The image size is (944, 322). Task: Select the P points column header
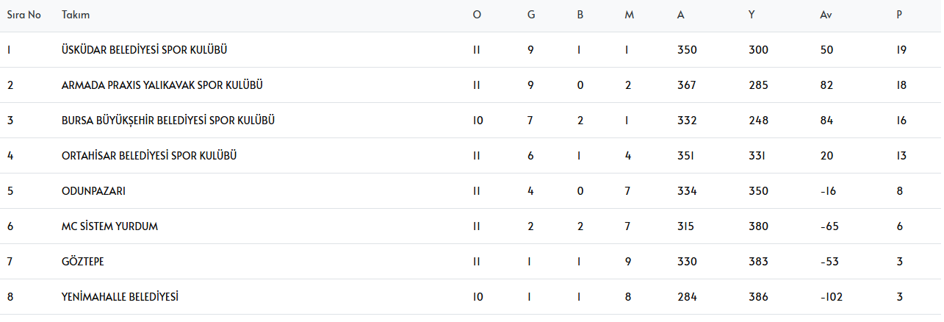point(899,15)
